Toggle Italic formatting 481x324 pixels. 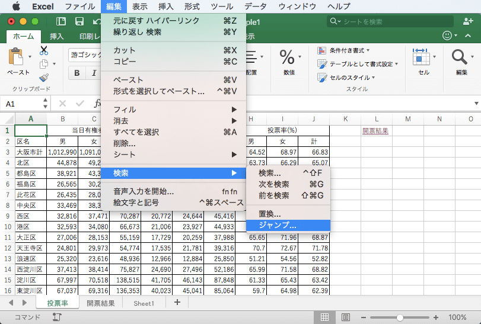tap(94, 73)
